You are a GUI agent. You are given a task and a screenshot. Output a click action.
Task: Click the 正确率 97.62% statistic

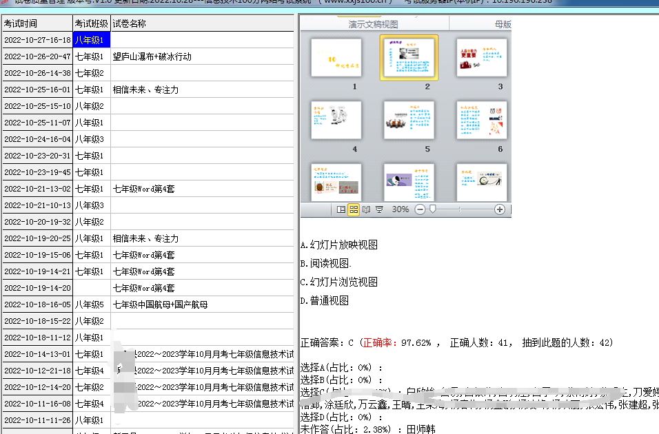[397, 343]
